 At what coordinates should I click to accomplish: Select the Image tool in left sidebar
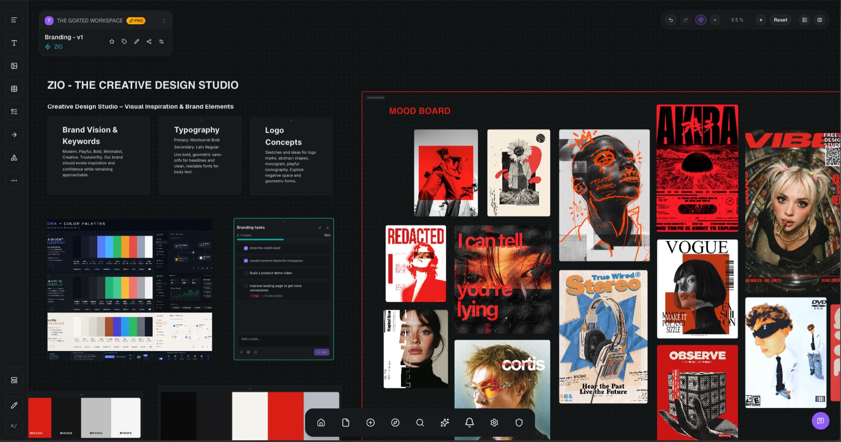[x=14, y=66]
